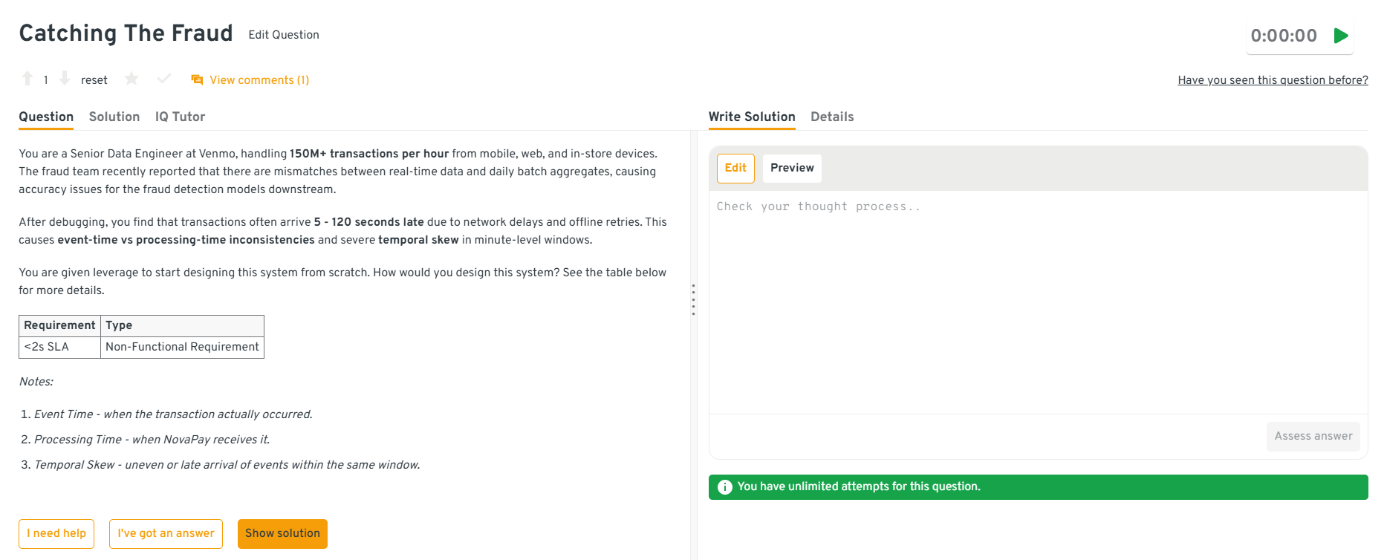Switch editor to Edit mode

(735, 168)
